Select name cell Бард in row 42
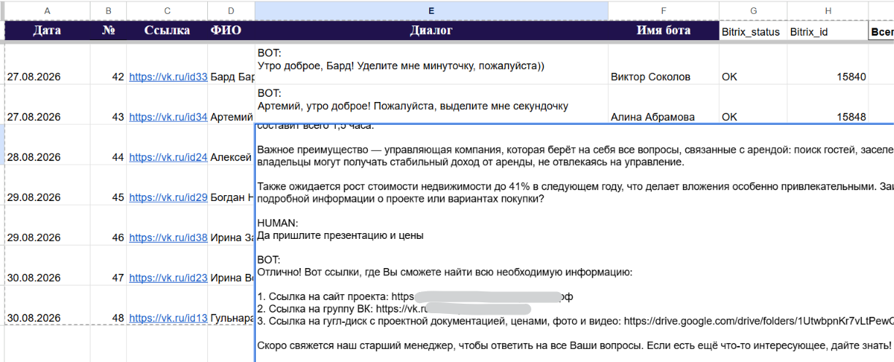 coord(231,64)
